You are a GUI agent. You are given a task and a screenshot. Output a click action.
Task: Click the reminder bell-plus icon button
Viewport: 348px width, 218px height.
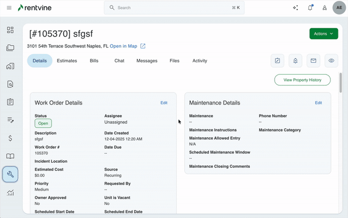(x=295, y=61)
